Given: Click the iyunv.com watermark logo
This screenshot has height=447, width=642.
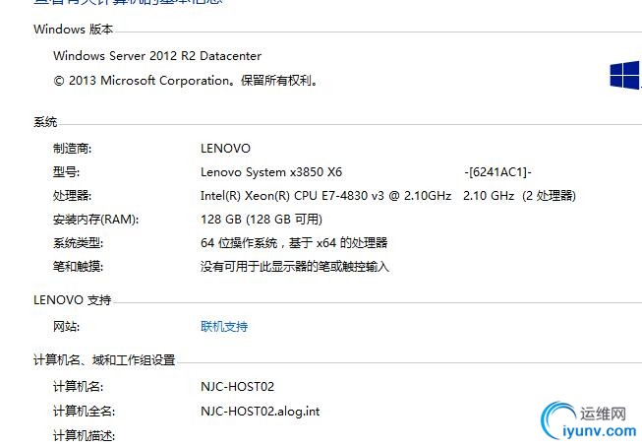Looking at the screenshot, I should pos(589,421).
